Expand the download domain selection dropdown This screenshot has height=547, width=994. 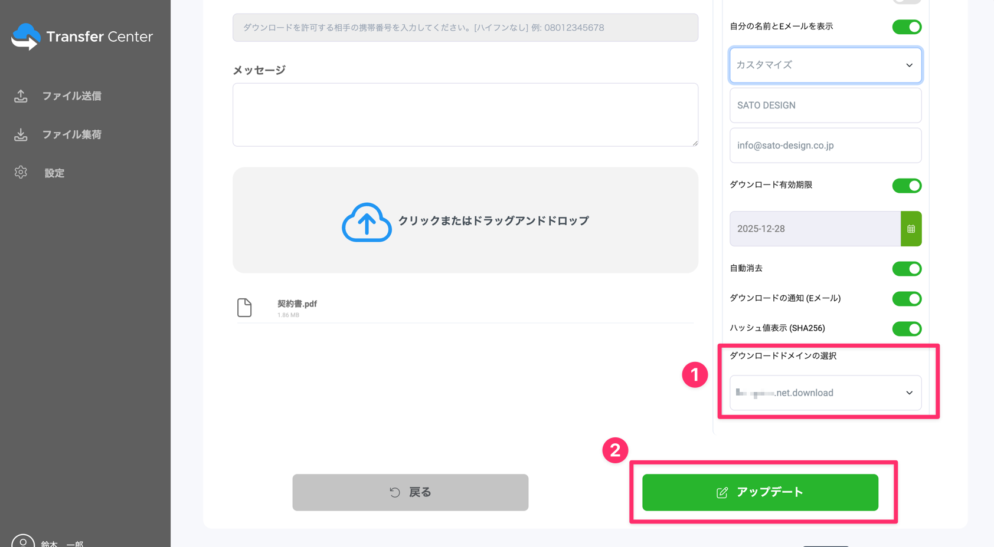tap(825, 393)
